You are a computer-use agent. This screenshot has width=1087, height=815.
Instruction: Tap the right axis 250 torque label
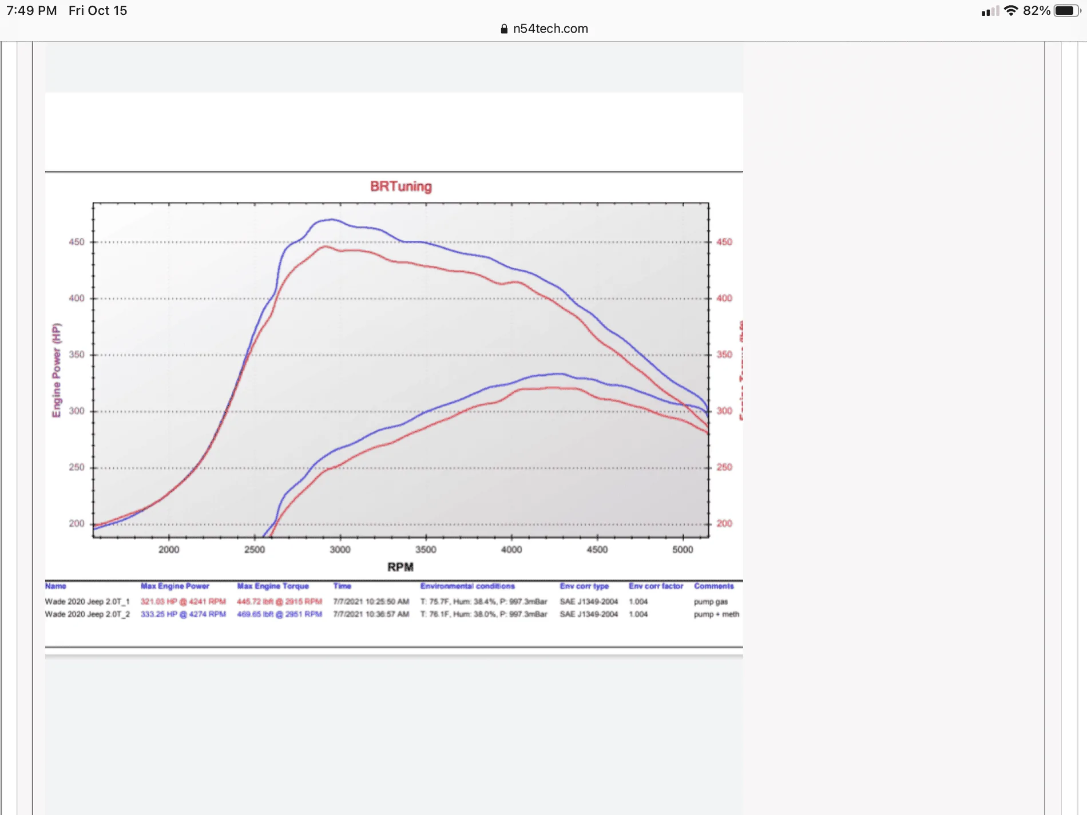tap(724, 467)
